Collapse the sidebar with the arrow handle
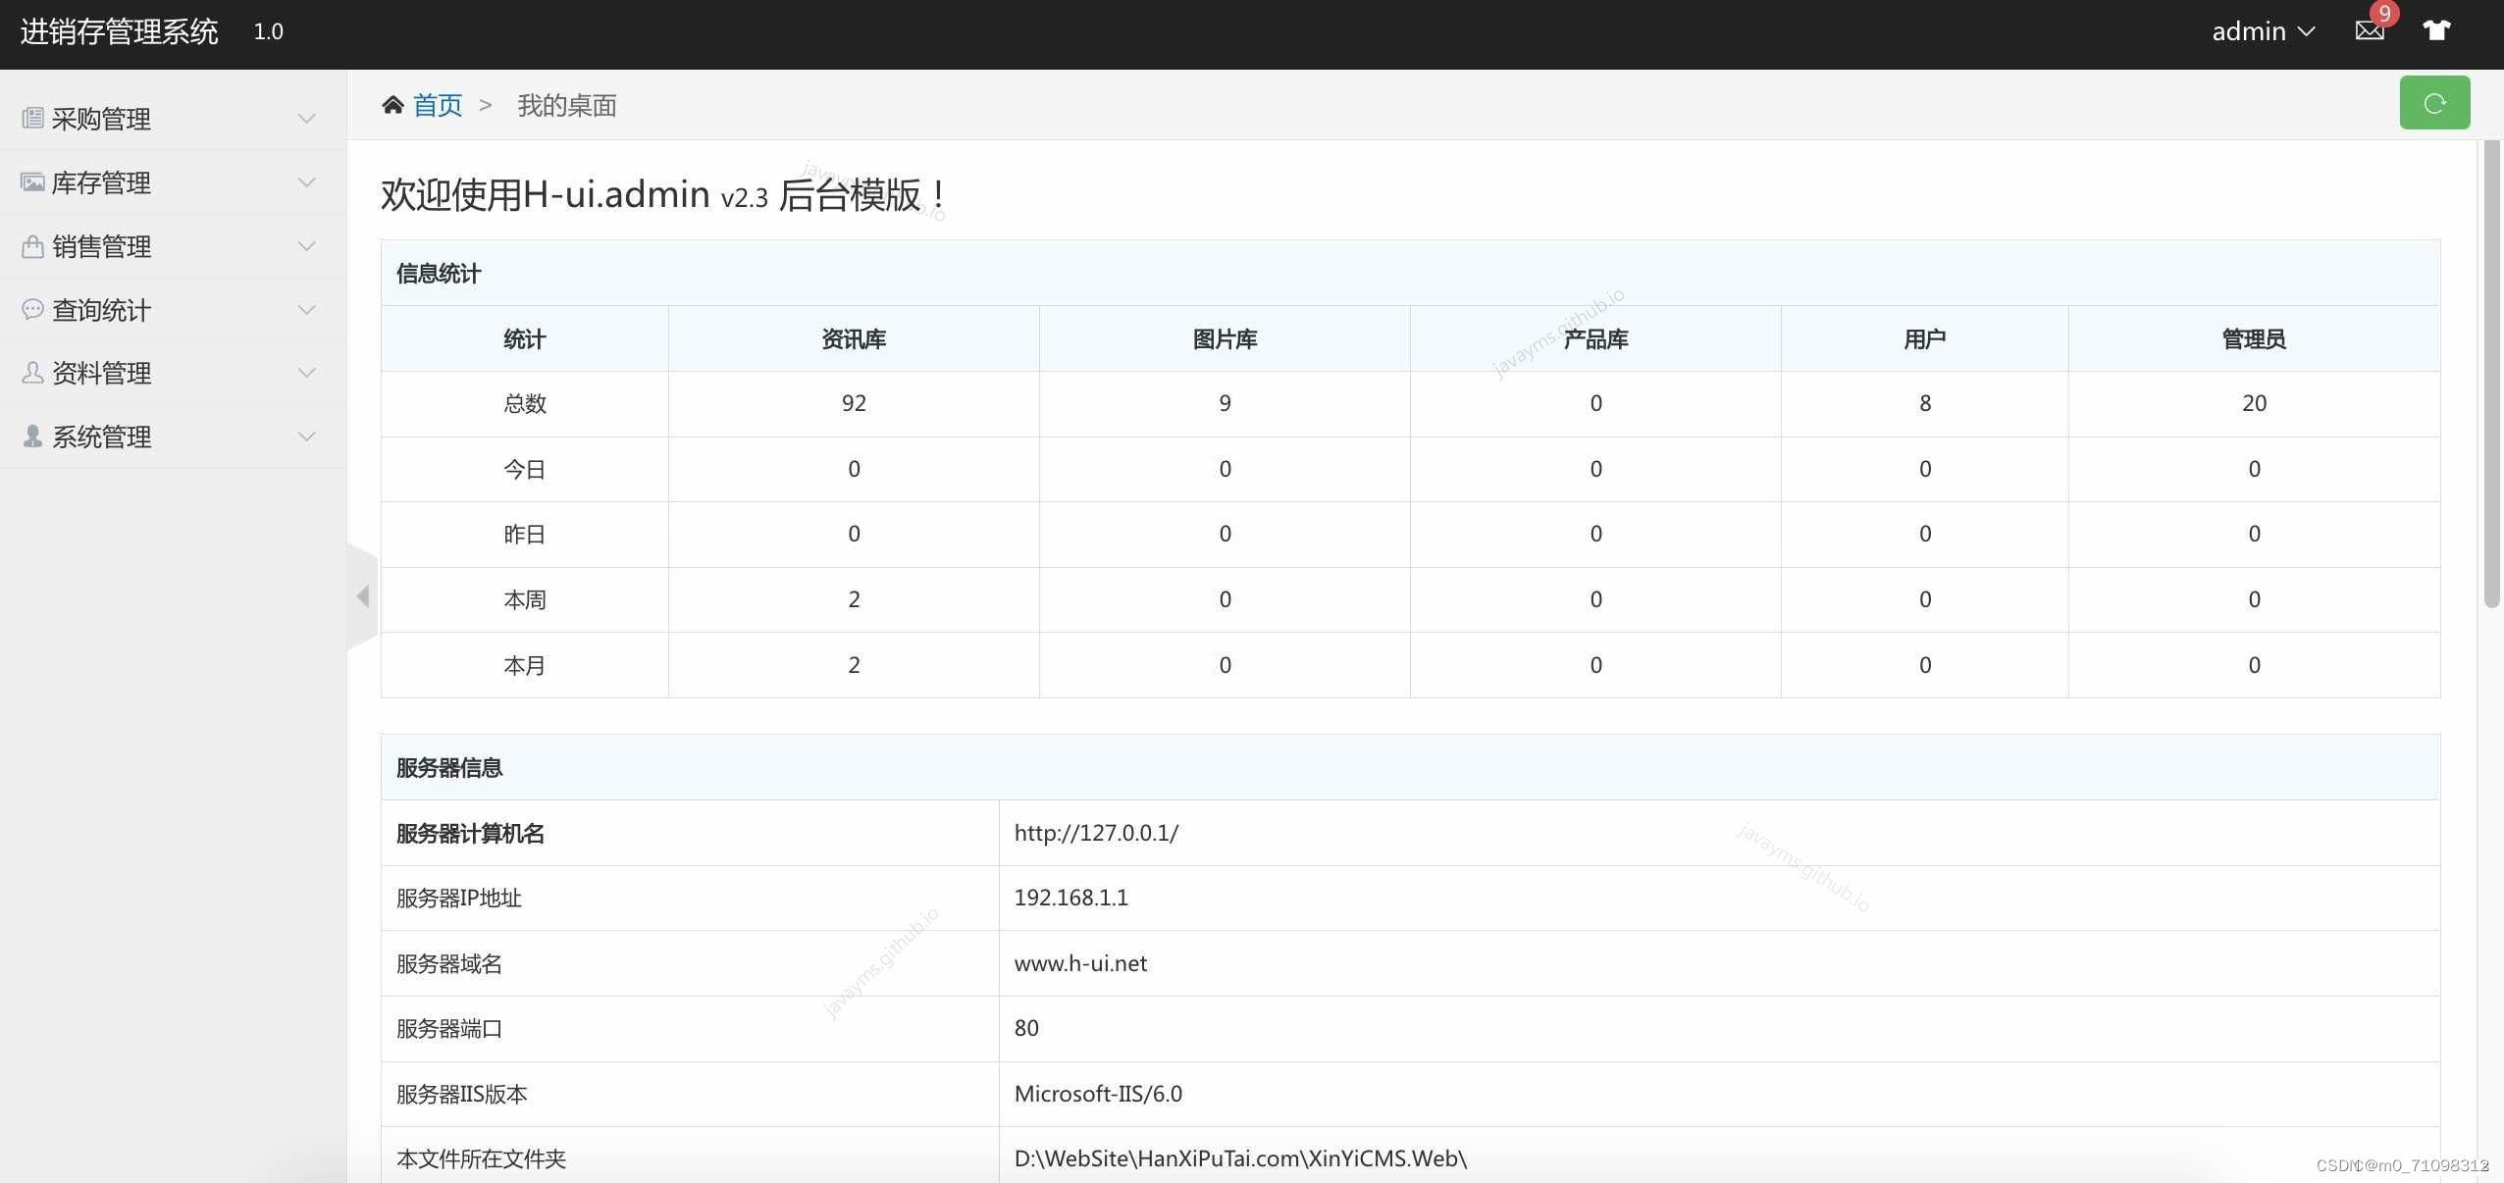Screen dimensions: 2504x1183 coord(362,596)
